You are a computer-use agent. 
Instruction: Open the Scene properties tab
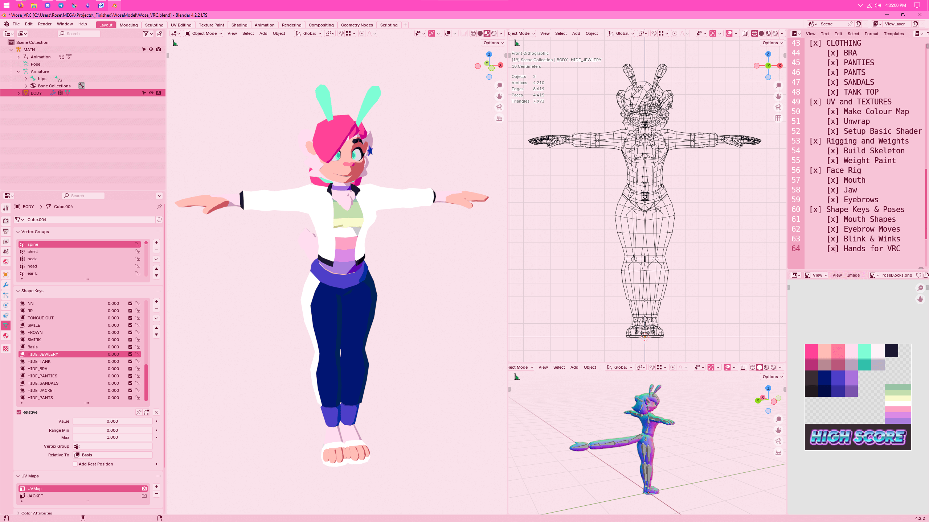click(x=6, y=251)
